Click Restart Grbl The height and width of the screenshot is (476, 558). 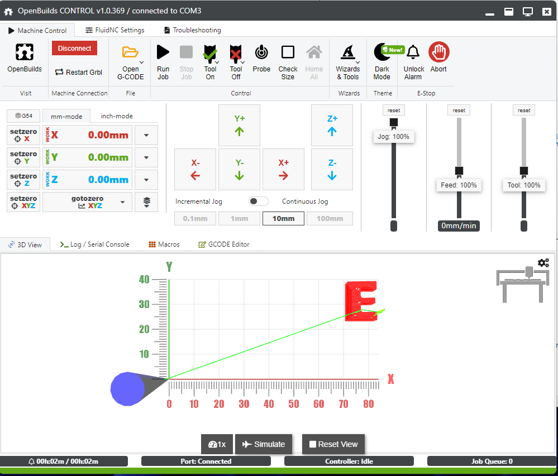click(79, 72)
